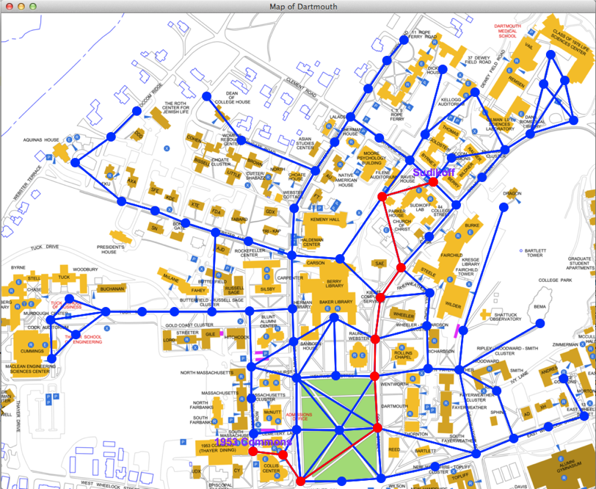Select the Alumni Gymnasium label
The height and width of the screenshot is (489, 596).
click(x=570, y=466)
